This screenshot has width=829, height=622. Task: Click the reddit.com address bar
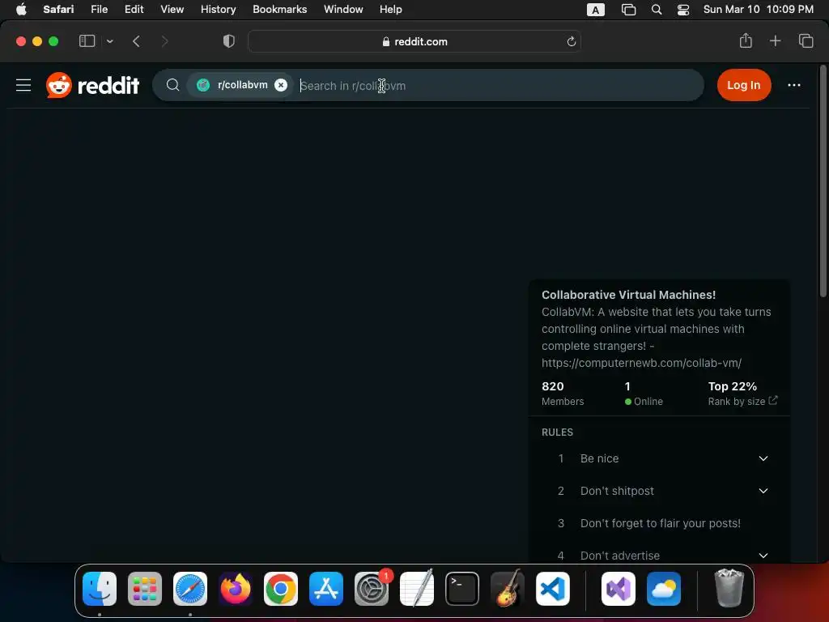pyautogui.click(x=414, y=41)
